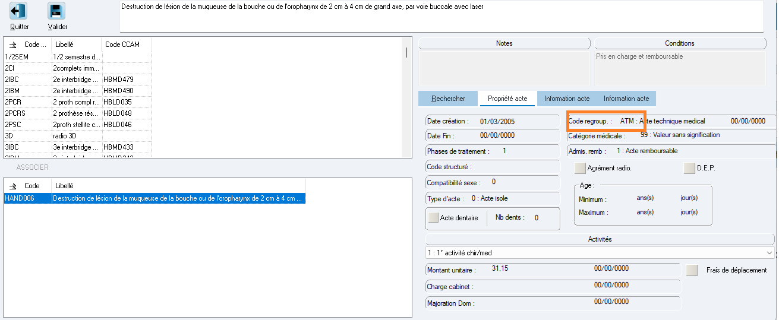The height and width of the screenshot is (320, 779).
Task: Open the Rechercher tab
Action: (x=449, y=99)
